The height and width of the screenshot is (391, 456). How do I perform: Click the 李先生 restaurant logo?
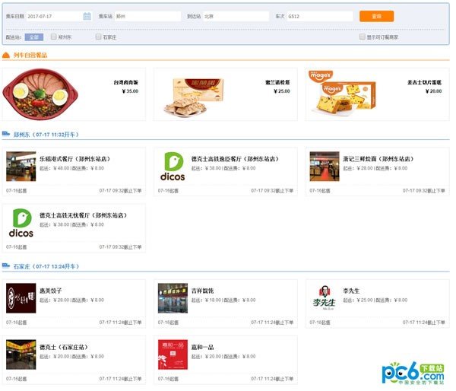pos(325,297)
